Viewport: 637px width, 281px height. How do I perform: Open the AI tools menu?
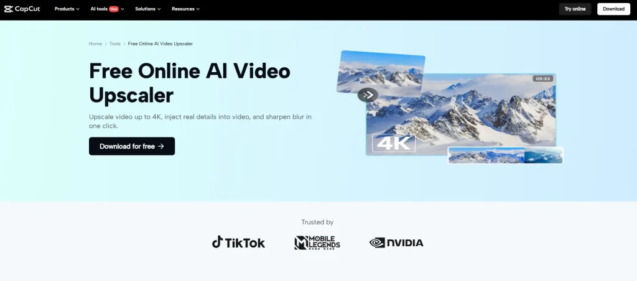(107, 9)
